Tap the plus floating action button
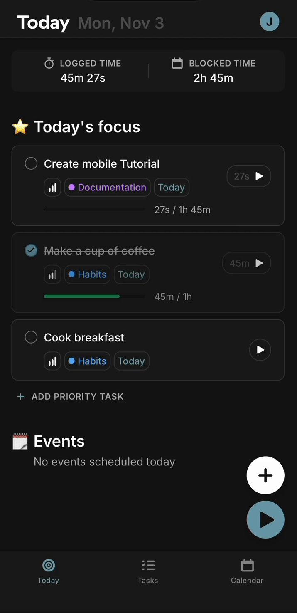 pyautogui.click(x=265, y=475)
